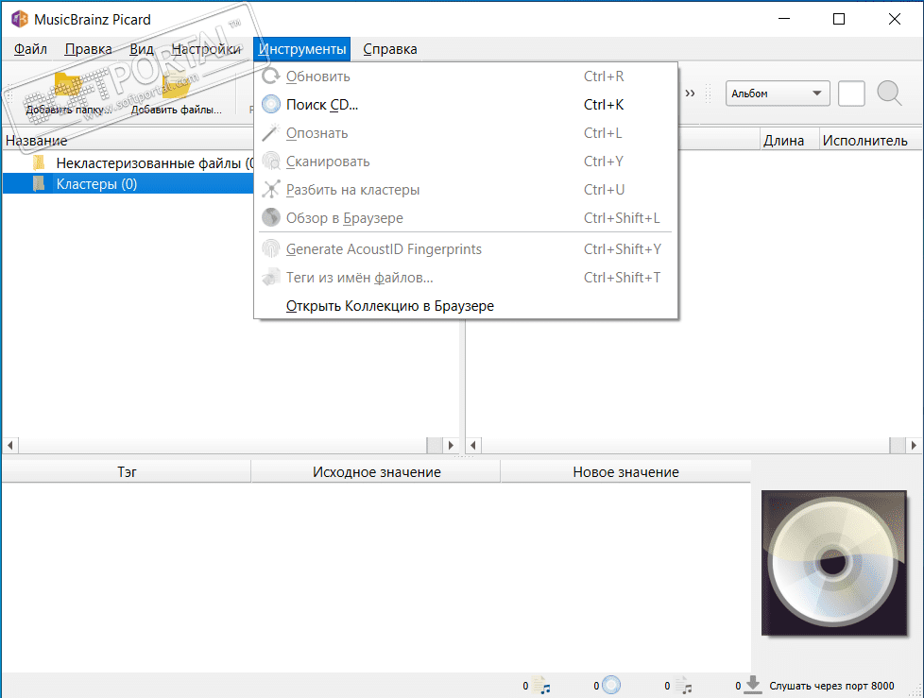Click Теги из имён файлов... entry
The height and width of the screenshot is (698, 924).
(466, 278)
